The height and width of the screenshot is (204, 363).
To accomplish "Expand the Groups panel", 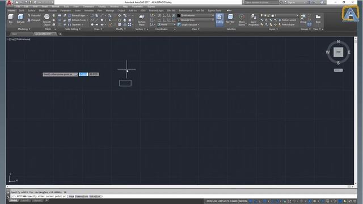I will pyautogui.click(x=306, y=29).
